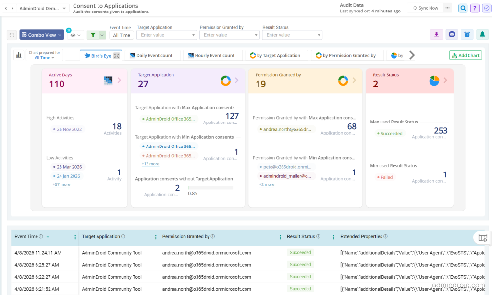Open the help question mark icon
The width and height of the screenshot is (492, 295).
click(x=475, y=8)
